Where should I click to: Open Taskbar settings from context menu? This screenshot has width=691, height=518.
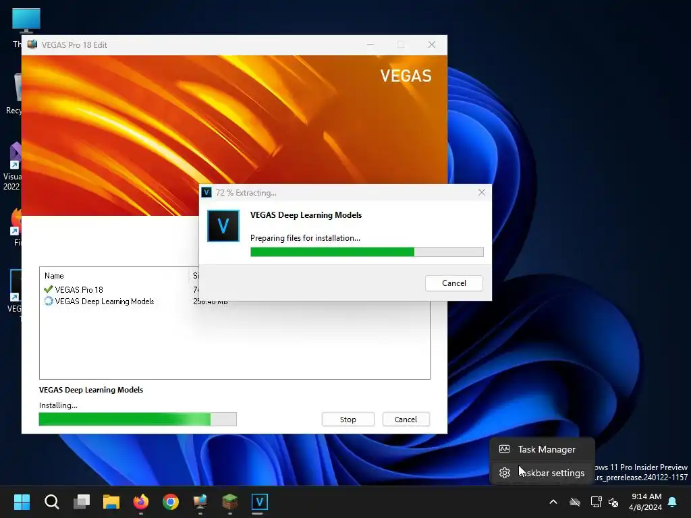click(542, 473)
